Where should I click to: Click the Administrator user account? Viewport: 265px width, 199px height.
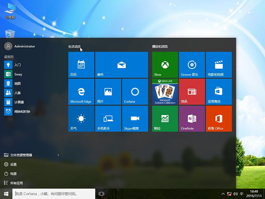24,46
